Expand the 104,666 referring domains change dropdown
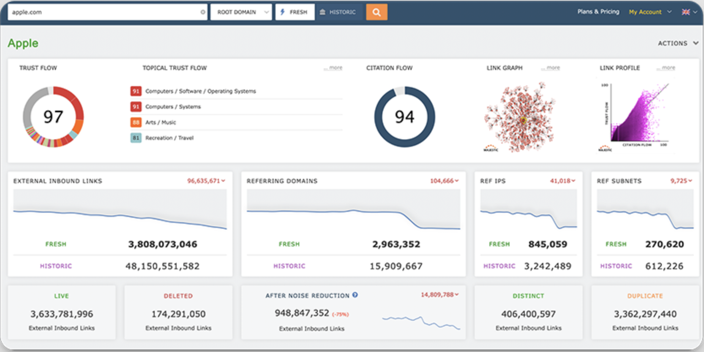 click(x=445, y=181)
